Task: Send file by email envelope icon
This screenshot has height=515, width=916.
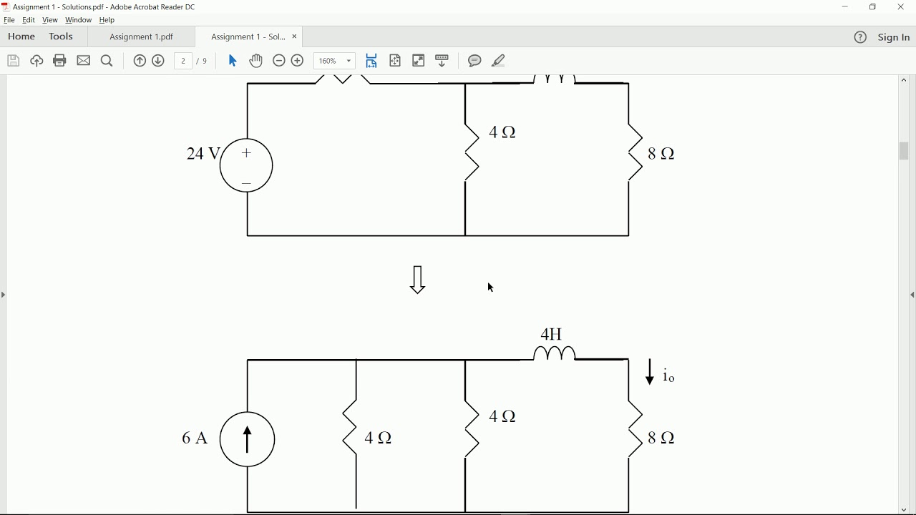Action: pyautogui.click(x=84, y=61)
